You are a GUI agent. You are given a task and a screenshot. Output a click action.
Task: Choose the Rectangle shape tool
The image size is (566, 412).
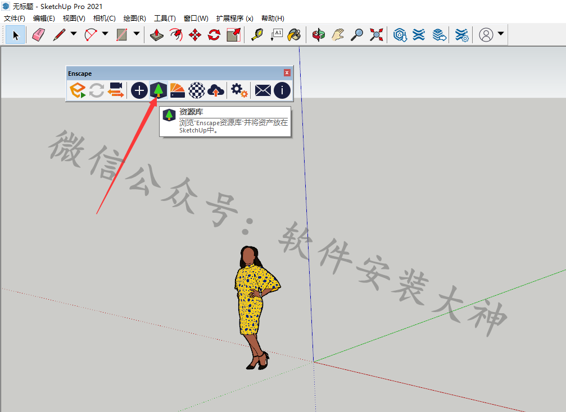[121, 35]
